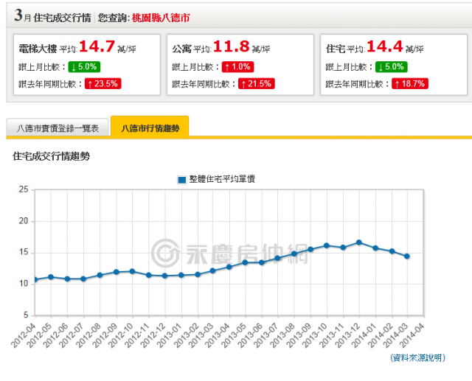Click the 電梯大樓 ↓5.0% monthly change badge
Image resolution: width=472 pixels, height=381 pixels.
[84, 67]
